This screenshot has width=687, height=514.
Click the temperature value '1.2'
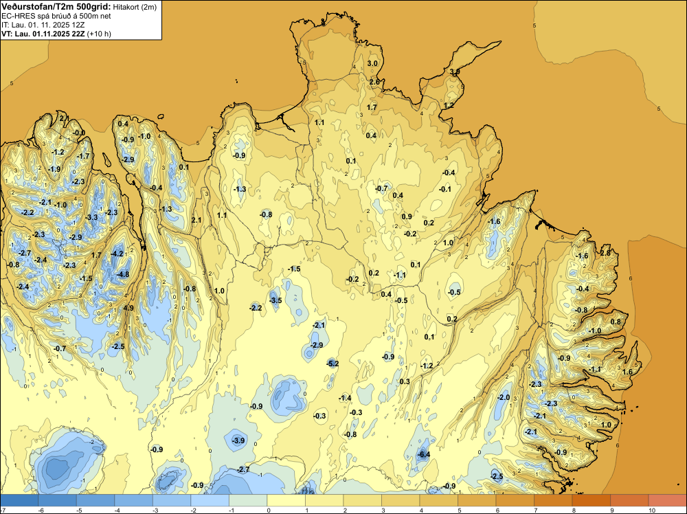(x=449, y=105)
